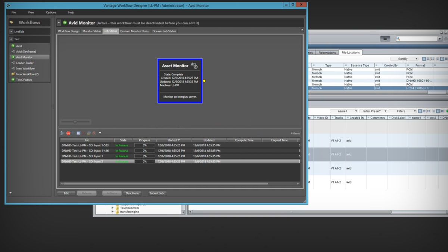Click the Essence Type column header in Interplay
The height and width of the screenshot is (252, 448).
pos(359,65)
